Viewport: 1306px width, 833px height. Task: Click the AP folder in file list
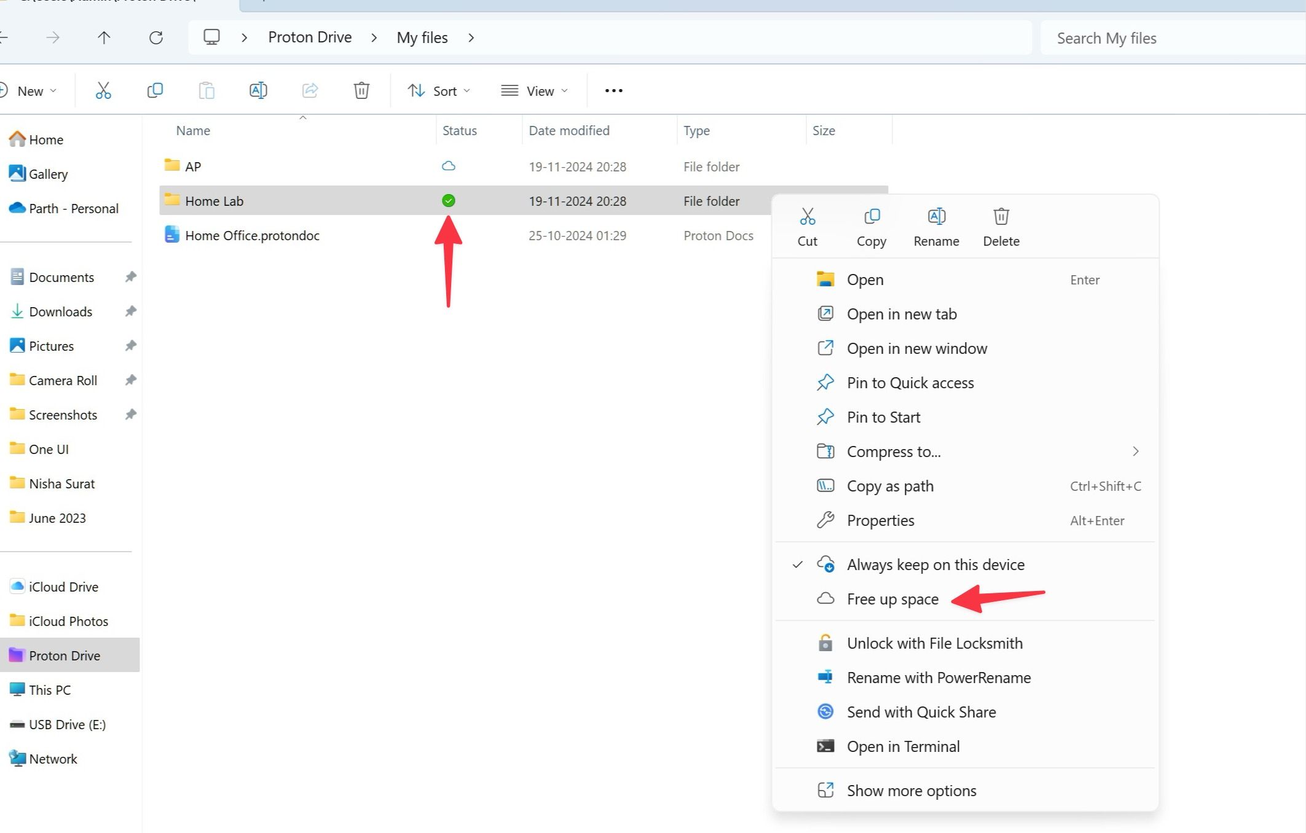193,166
